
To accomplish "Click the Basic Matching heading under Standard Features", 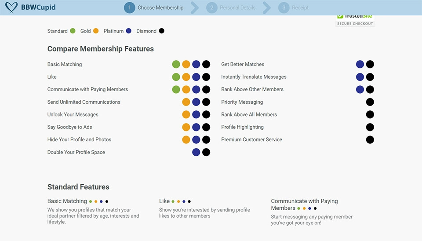I will point(67,201).
